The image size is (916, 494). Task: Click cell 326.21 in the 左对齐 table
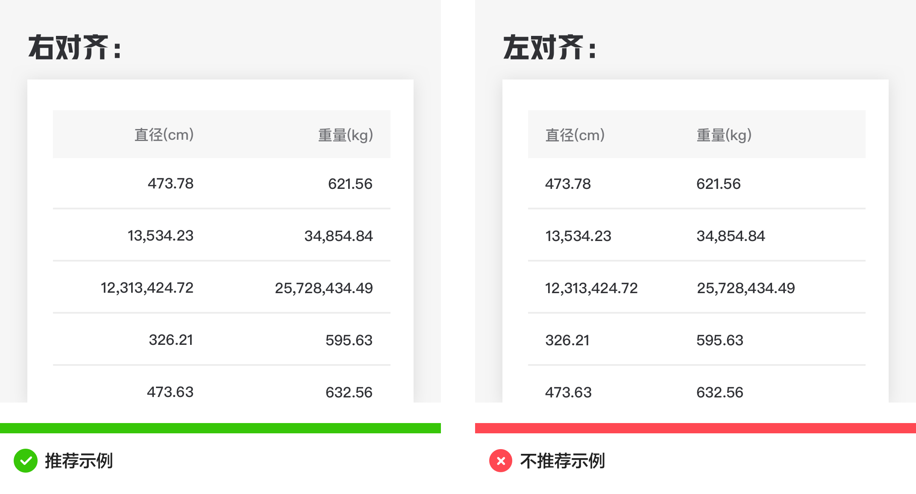(x=567, y=340)
